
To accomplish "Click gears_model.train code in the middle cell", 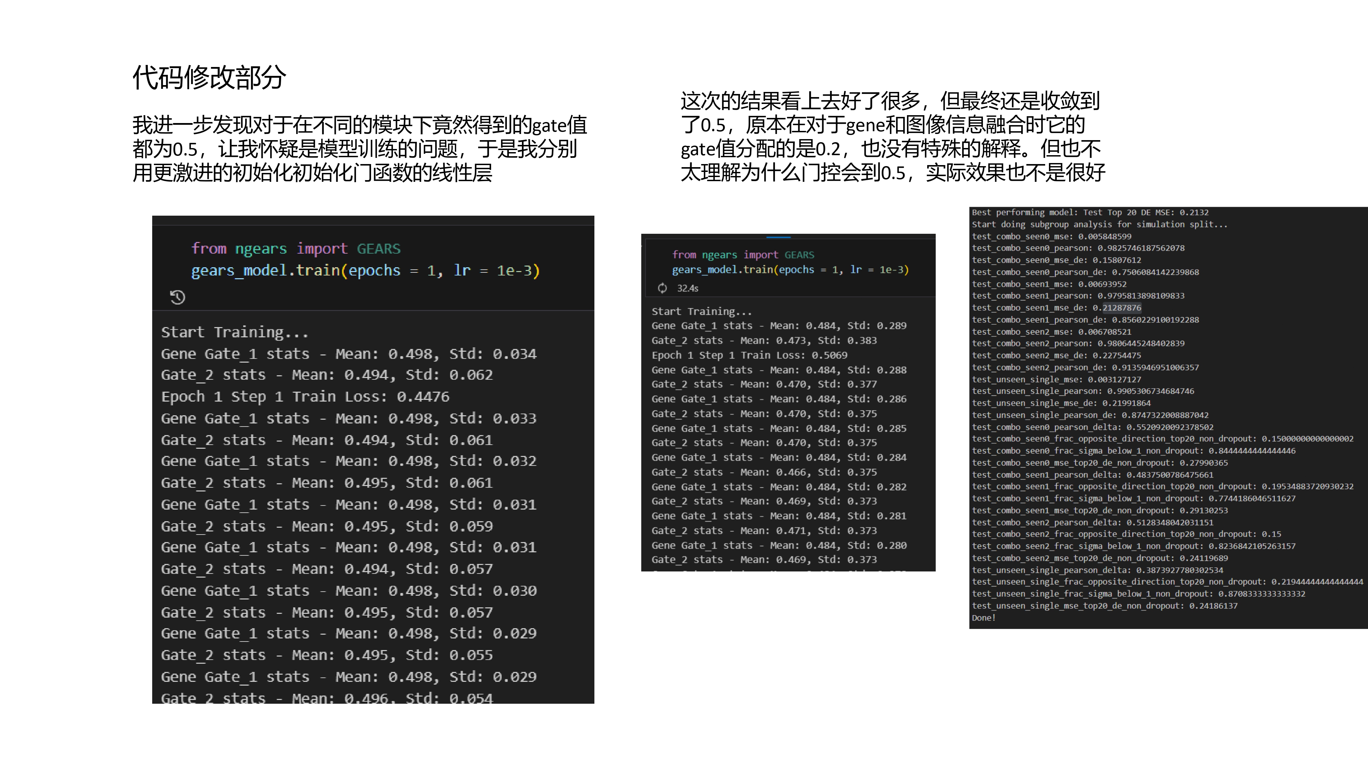I will pyautogui.click(x=790, y=270).
